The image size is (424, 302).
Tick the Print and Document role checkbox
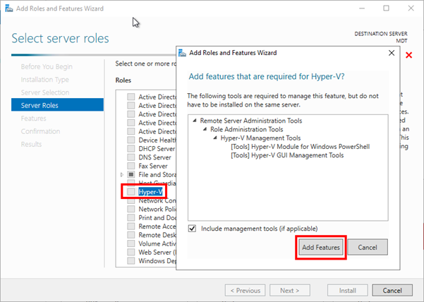[131, 217]
